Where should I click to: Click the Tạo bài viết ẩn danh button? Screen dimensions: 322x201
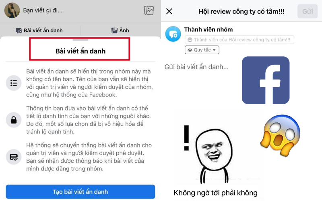[80, 192]
